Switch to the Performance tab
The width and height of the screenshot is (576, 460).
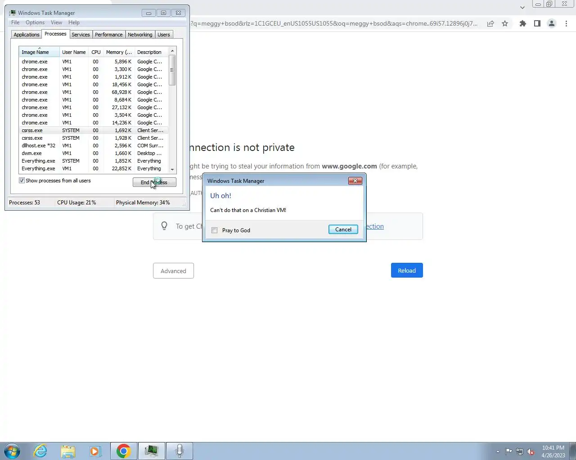[108, 35]
